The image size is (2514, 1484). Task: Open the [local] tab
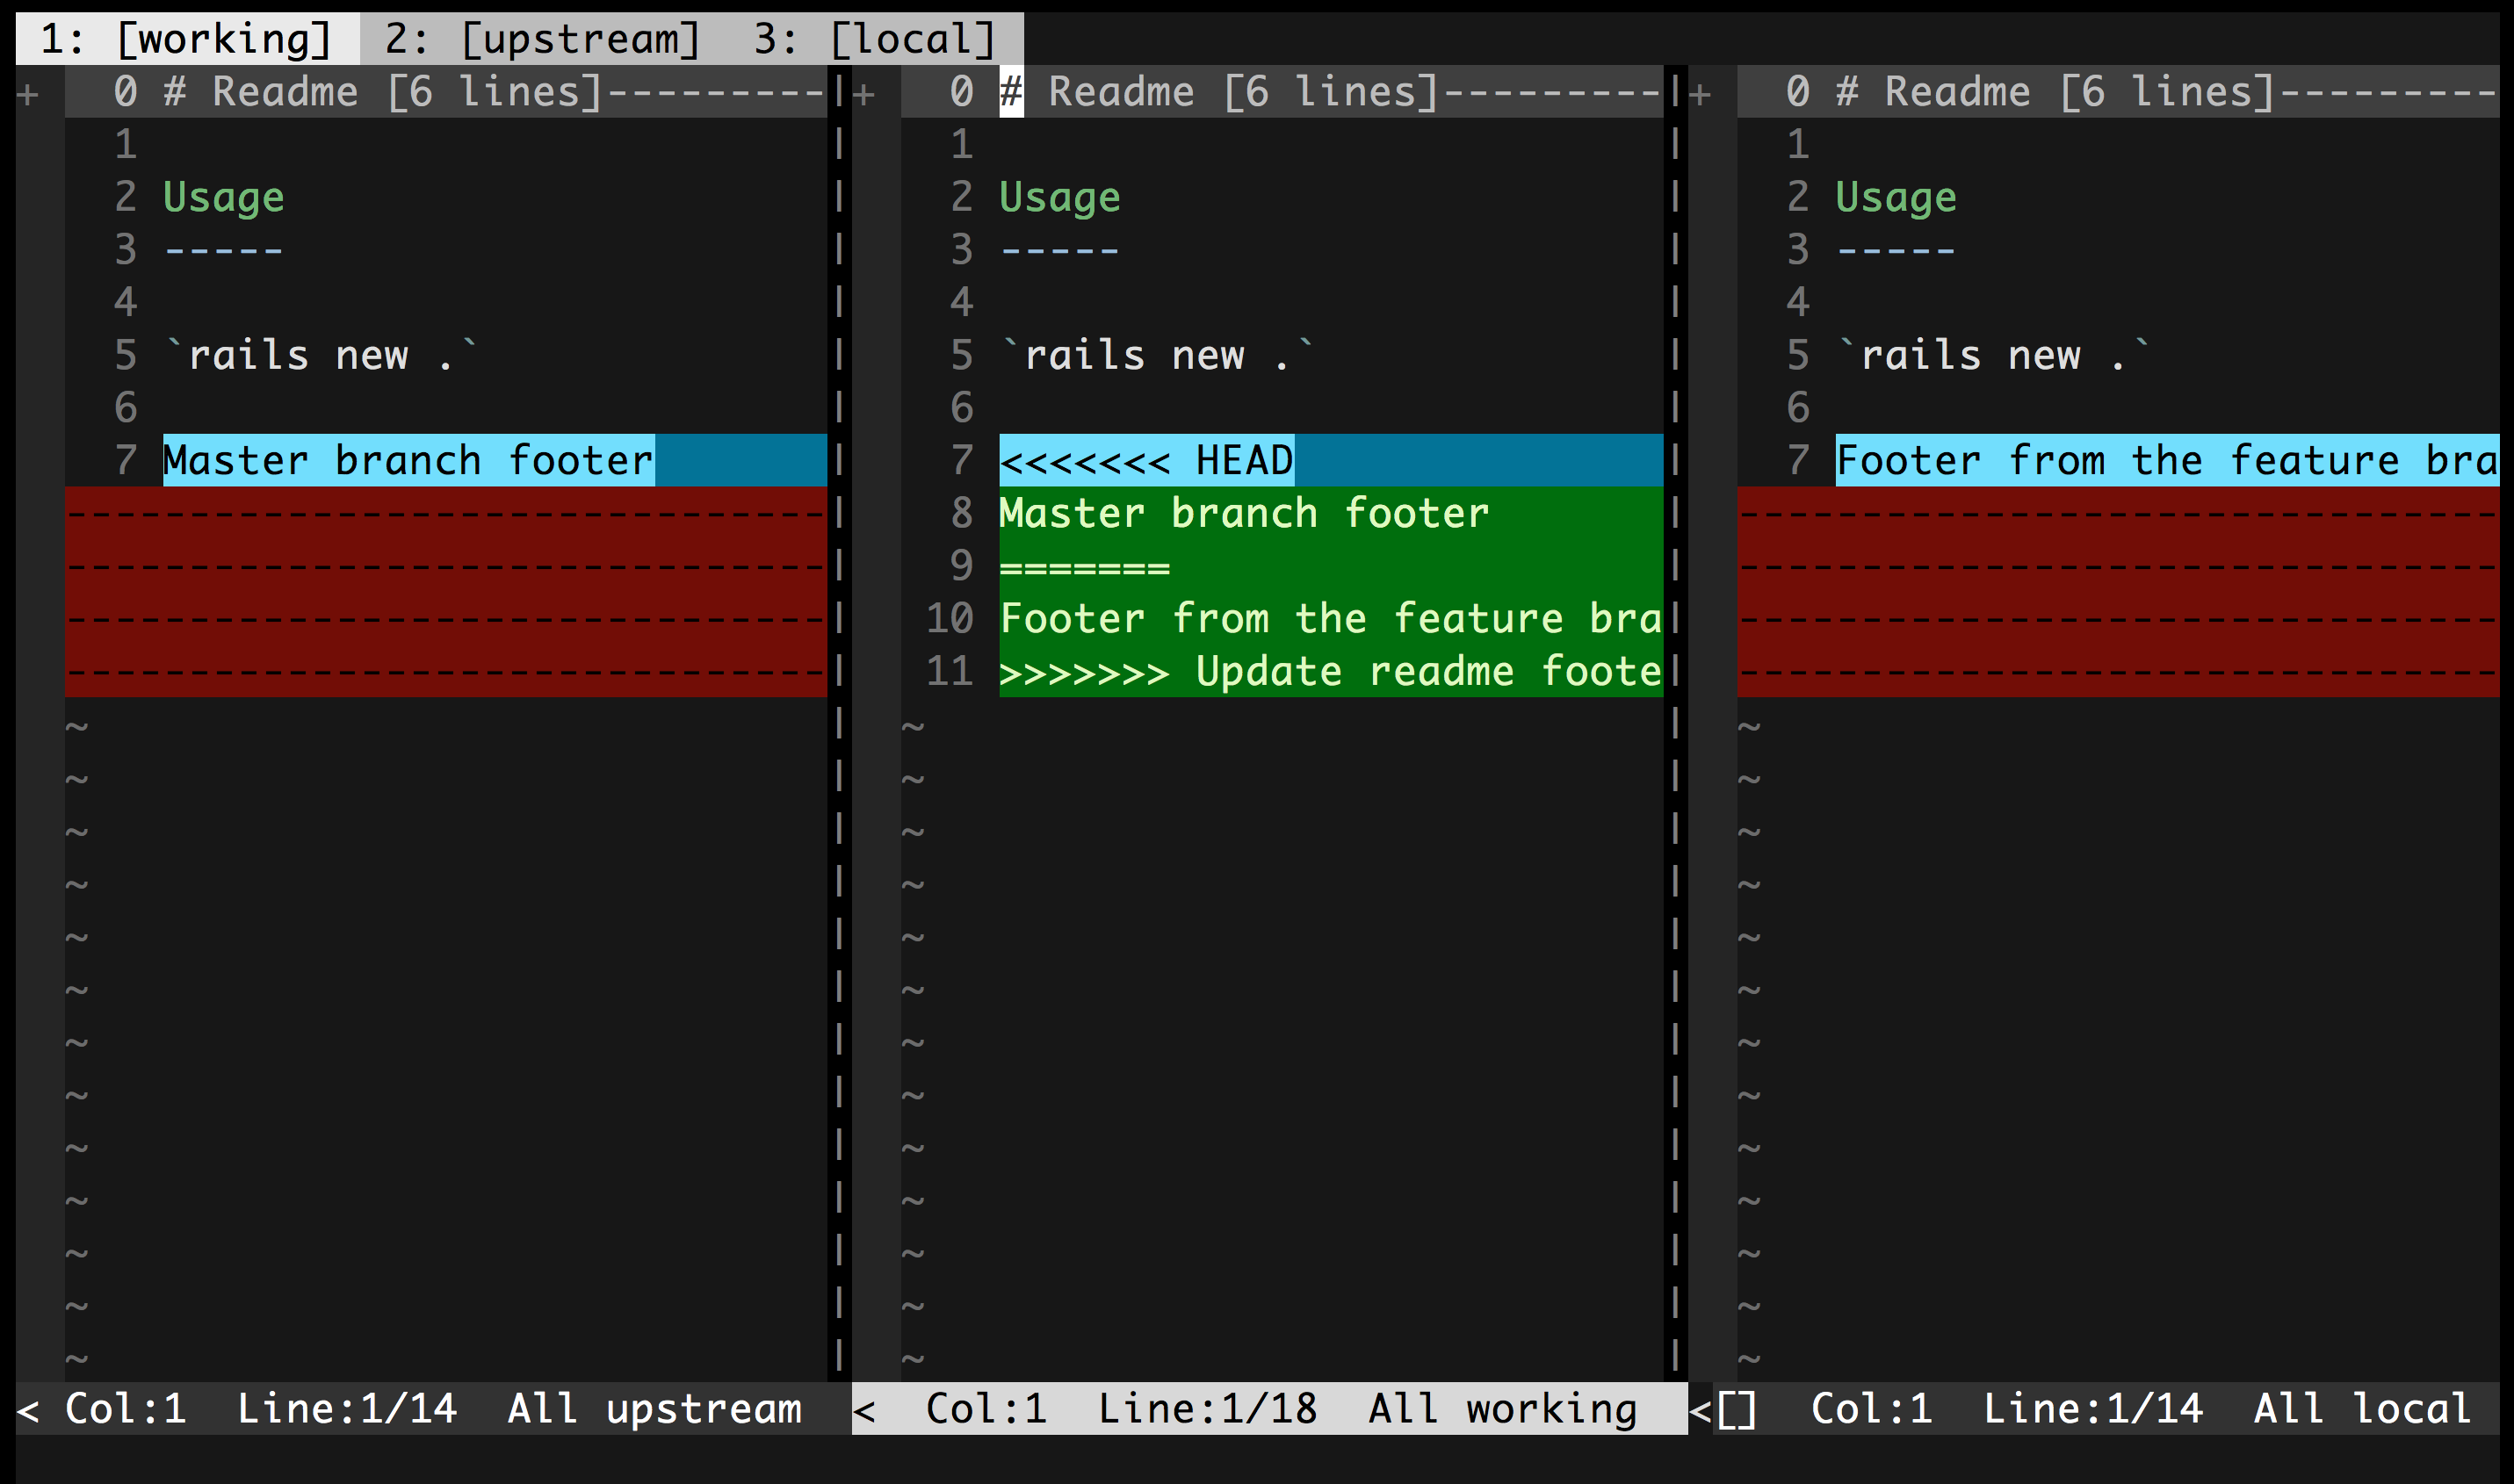pyautogui.click(x=874, y=39)
